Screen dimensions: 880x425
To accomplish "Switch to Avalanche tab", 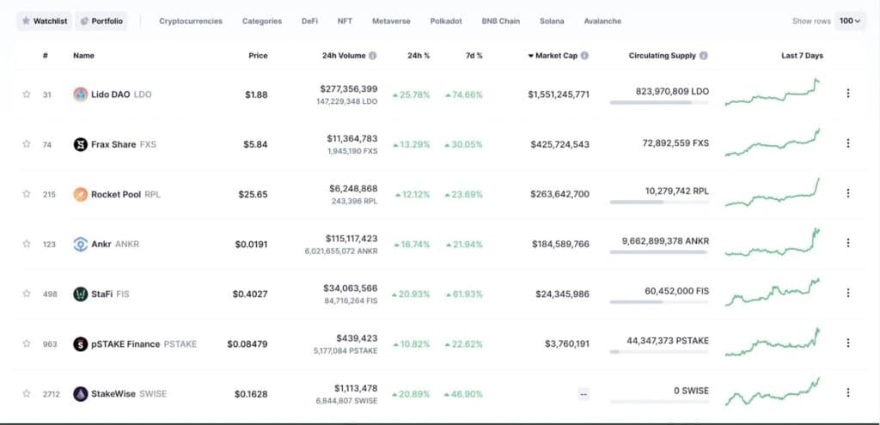I will (602, 21).
